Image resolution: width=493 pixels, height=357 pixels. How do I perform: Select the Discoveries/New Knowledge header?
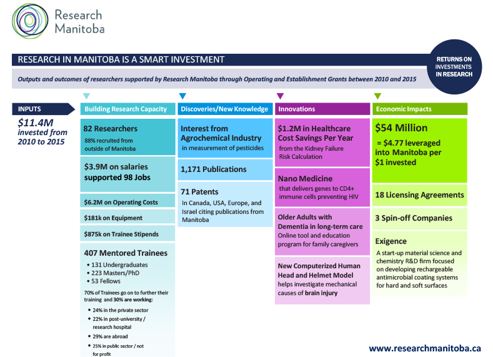point(225,109)
